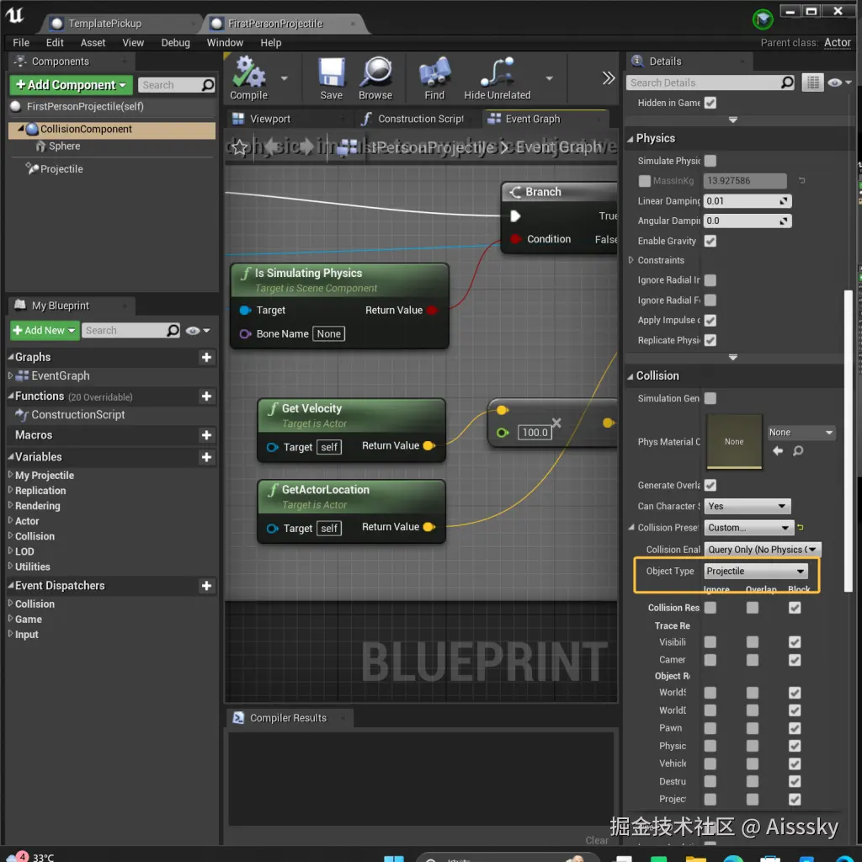Click the Add New button in My Blueprint
The height and width of the screenshot is (862, 862).
45,330
